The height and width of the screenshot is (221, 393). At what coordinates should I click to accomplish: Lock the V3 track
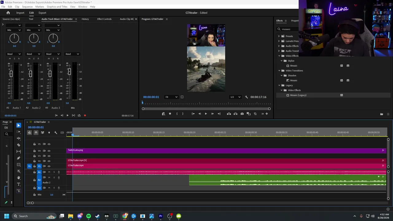coord(34,156)
